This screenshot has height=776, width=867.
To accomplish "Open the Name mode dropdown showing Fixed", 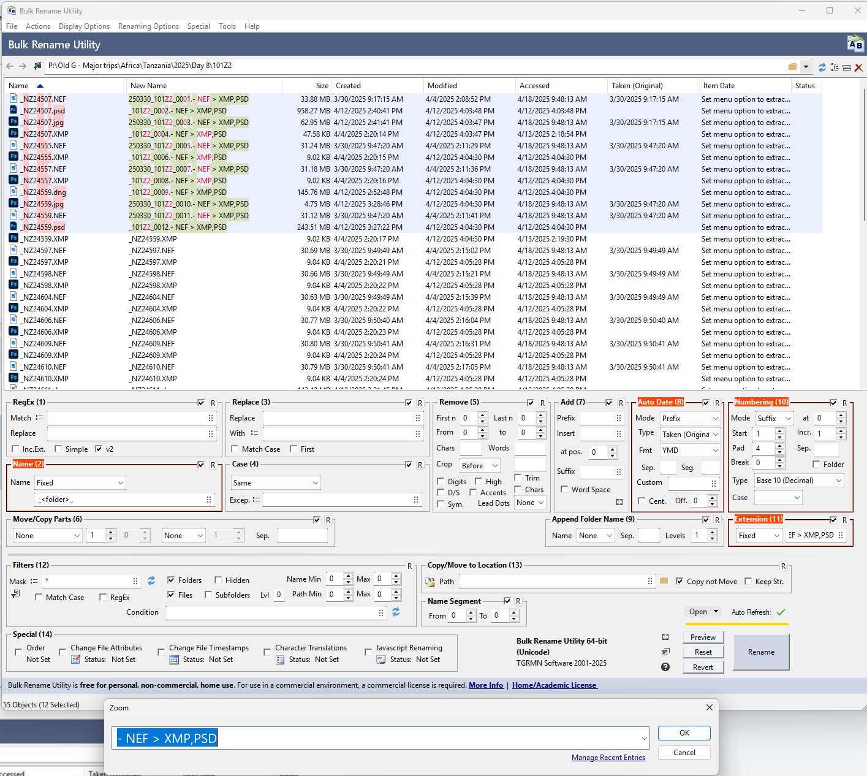I will 80,483.
